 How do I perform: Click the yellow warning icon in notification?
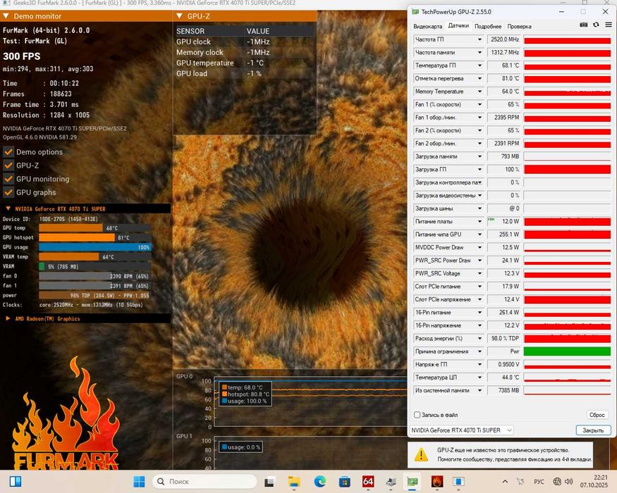pyautogui.click(x=421, y=455)
